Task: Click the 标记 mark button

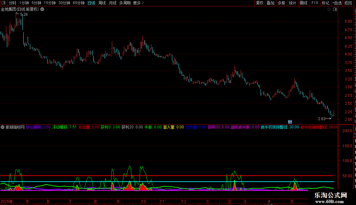Action: point(325,3)
